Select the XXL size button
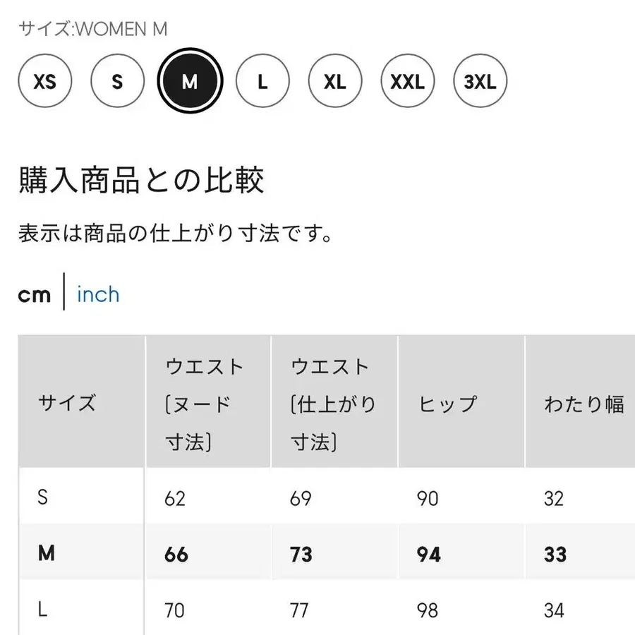 click(x=408, y=80)
